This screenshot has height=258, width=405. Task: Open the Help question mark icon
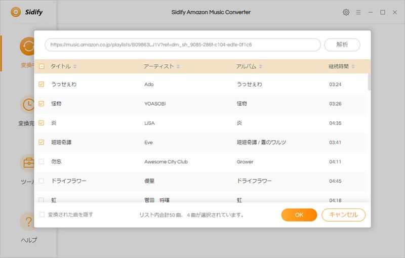tap(28, 222)
